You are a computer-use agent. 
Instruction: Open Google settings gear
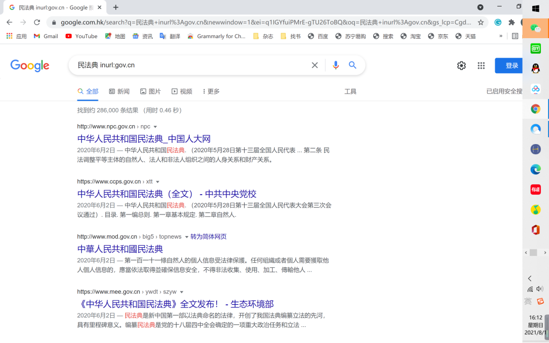(461, 66)
